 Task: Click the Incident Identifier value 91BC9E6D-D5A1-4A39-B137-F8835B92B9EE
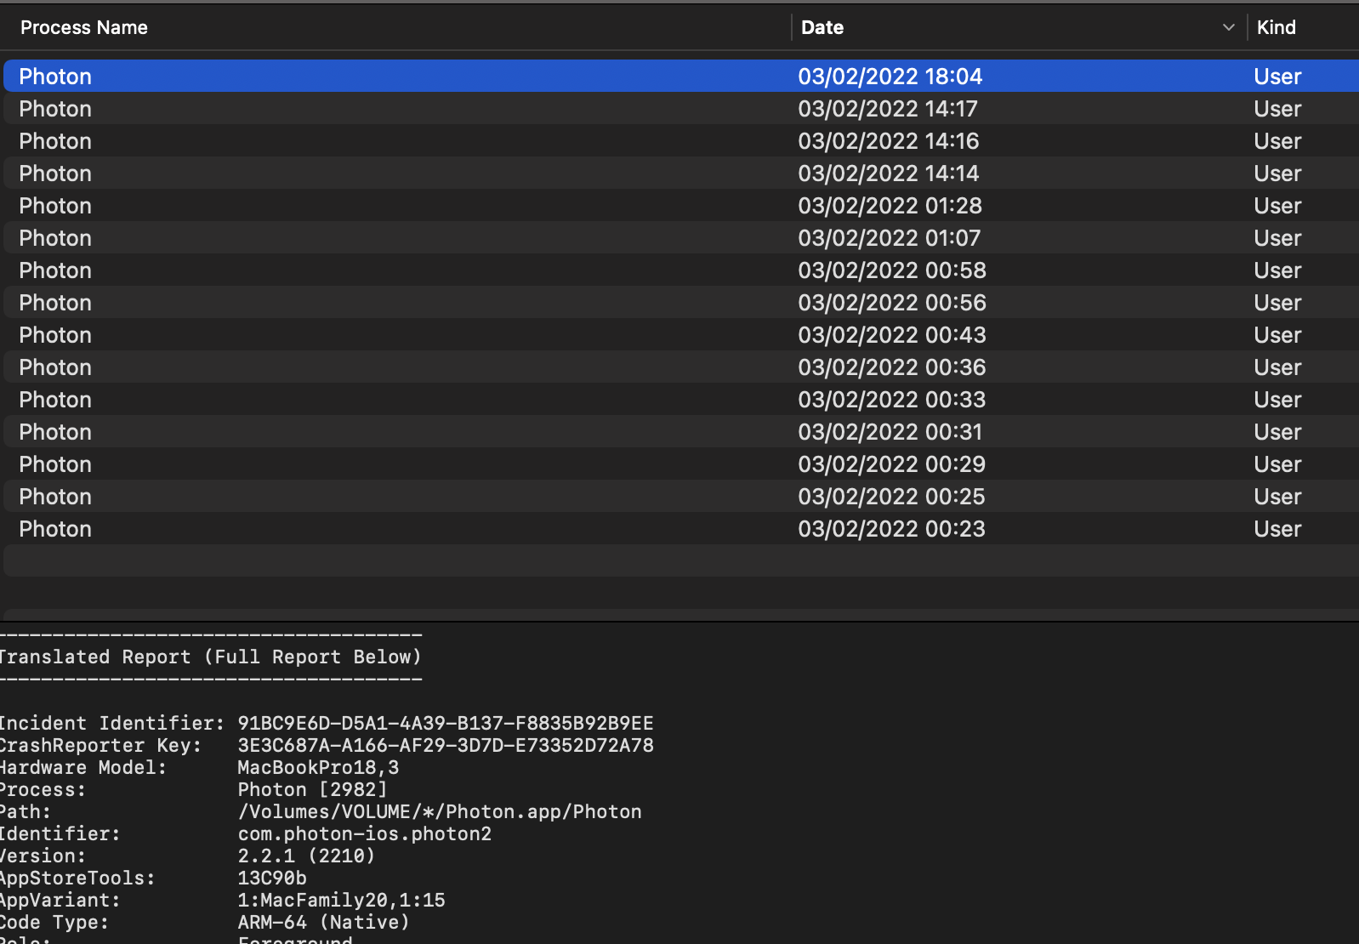point(446,723)
